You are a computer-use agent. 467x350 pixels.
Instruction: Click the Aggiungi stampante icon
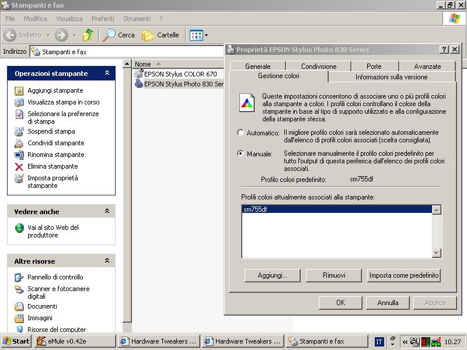[x=19, y=91]
